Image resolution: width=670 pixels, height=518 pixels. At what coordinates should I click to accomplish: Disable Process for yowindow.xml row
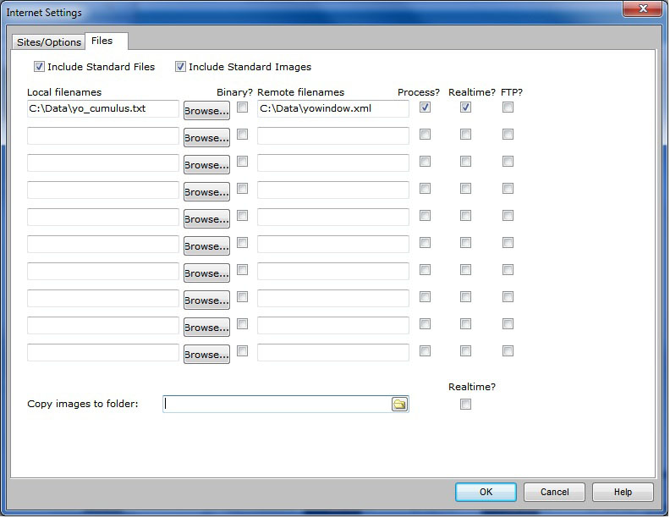(426, 107)
